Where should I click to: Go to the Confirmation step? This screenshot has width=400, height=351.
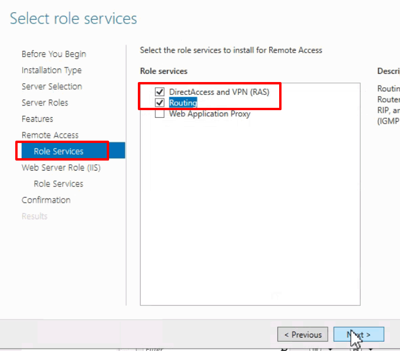pyautogui.click(x=46, y=200)
